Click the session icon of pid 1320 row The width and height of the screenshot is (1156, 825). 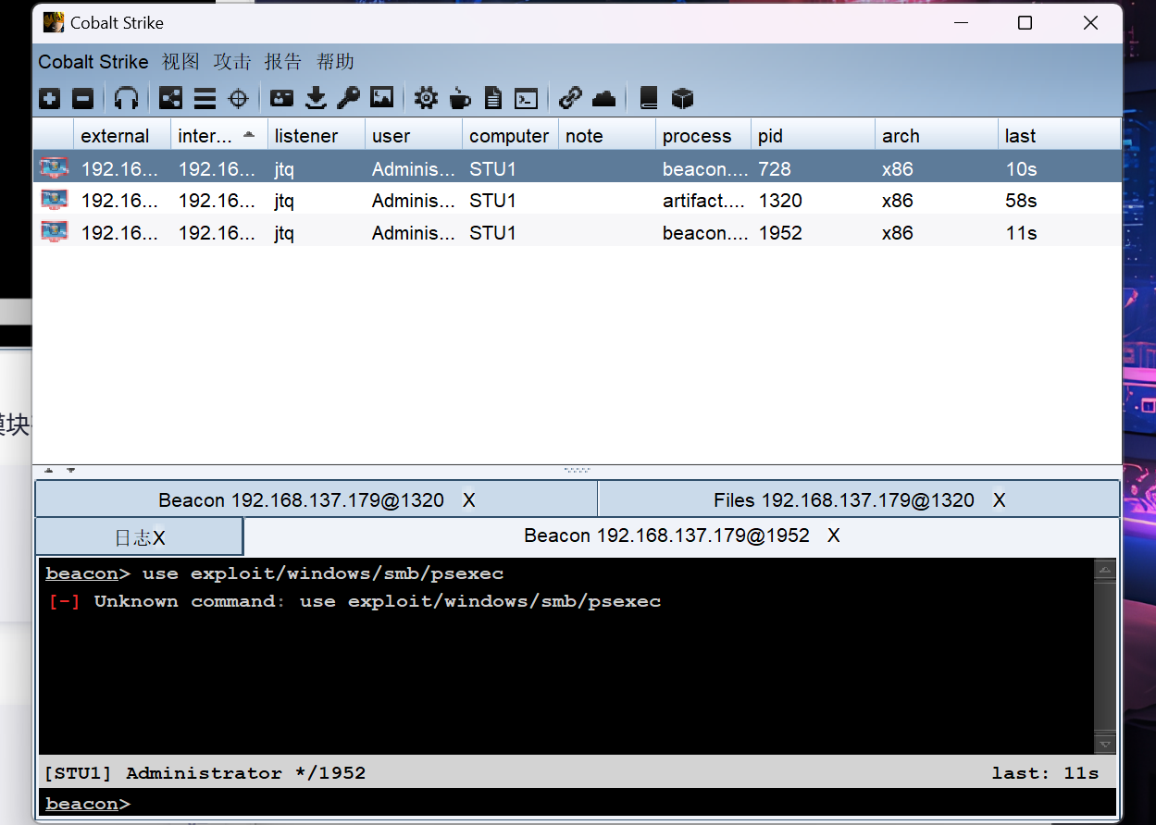pos(54,200)
